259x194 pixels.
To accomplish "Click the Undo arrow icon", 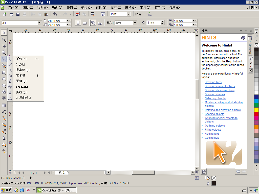I will pos(55,14).
